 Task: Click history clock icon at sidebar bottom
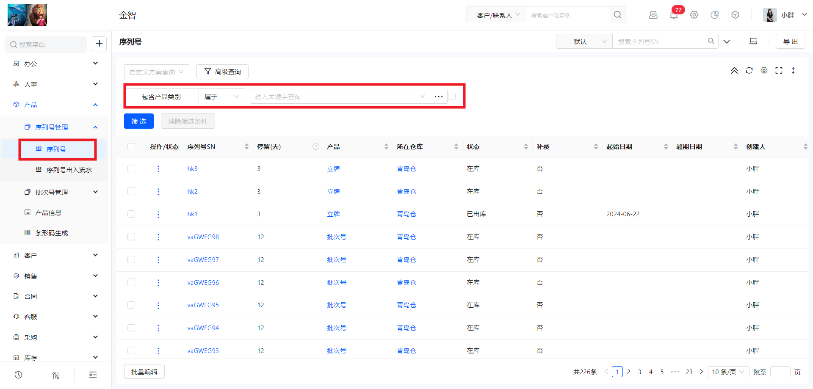(18, 375)
